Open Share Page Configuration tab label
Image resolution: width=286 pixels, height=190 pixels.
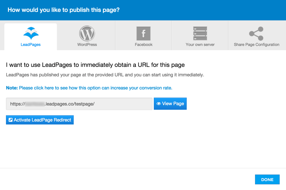point(256,45)
